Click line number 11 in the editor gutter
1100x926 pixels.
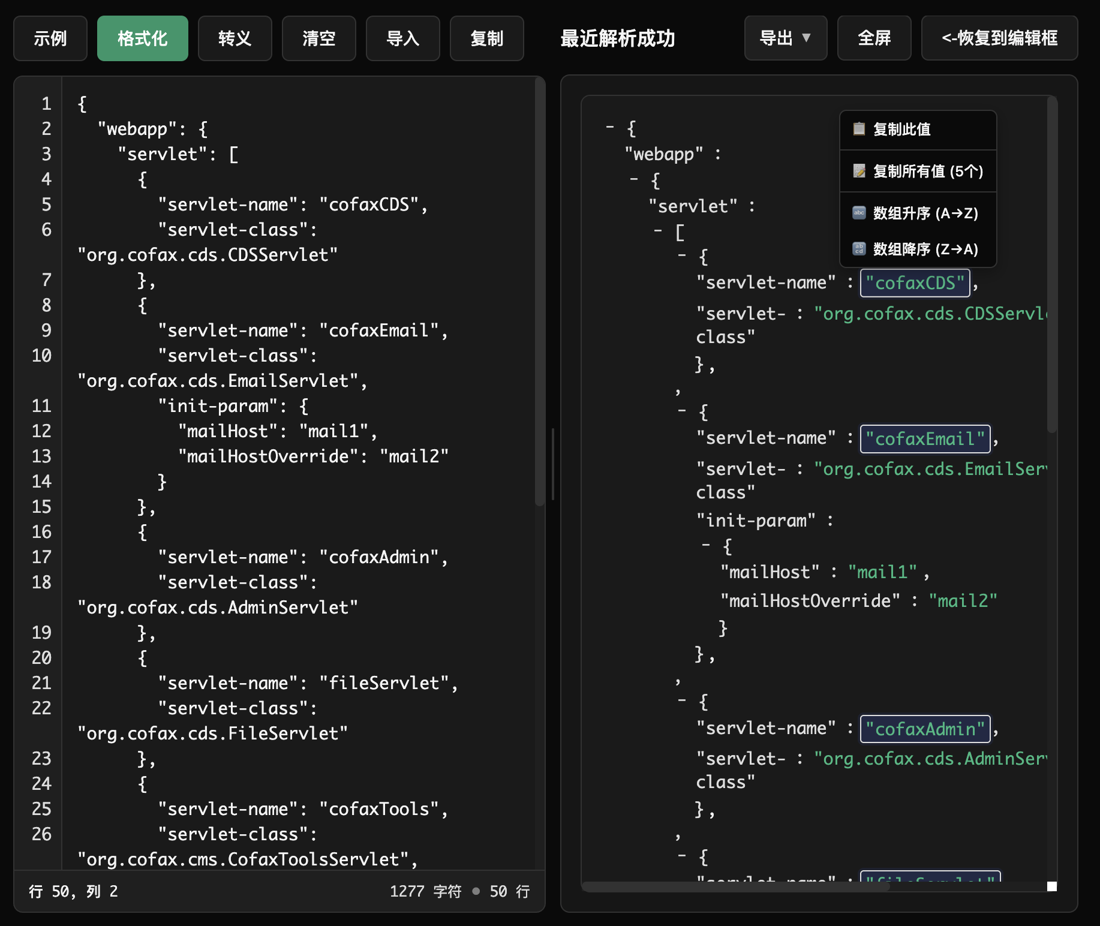[41, 406]
